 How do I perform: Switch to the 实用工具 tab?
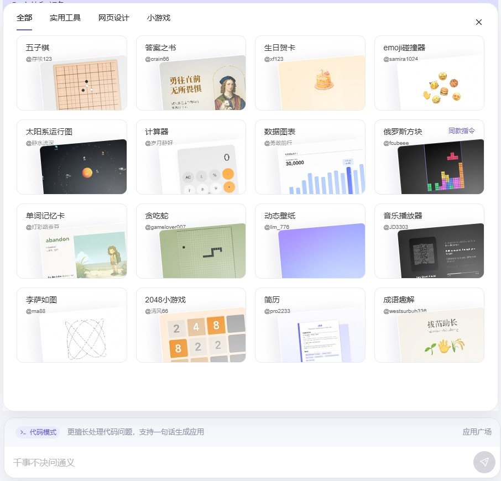point(65,18)
